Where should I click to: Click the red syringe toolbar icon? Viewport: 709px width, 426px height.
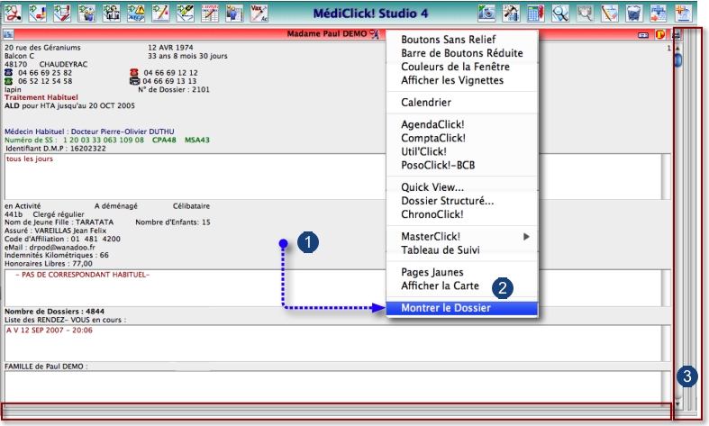click(x=62, y=14)
